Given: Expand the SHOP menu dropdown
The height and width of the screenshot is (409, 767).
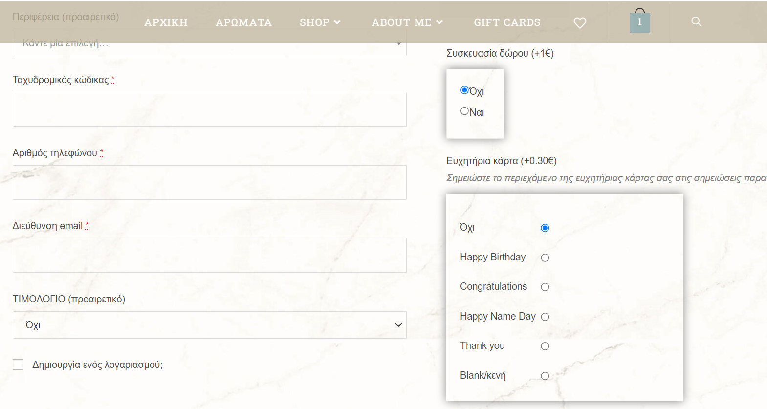Looking at the screenshot, I should click(320, 22).
